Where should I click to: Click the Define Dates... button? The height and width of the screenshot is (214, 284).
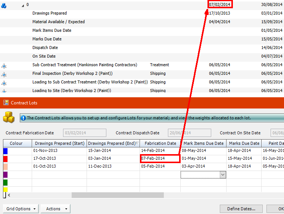[241, 209]
